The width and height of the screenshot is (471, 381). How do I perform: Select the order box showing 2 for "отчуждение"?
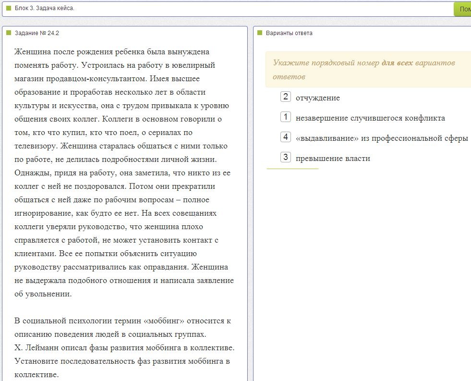point(285,97)
